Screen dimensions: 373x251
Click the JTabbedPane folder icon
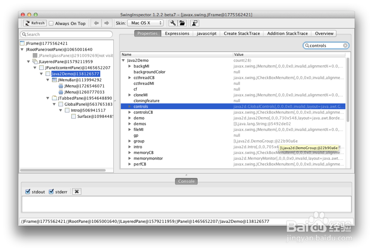tap(54, 98)
